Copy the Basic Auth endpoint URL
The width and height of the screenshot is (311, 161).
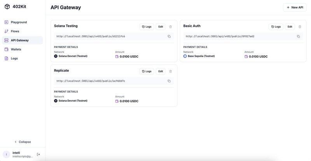pos(298,36)
